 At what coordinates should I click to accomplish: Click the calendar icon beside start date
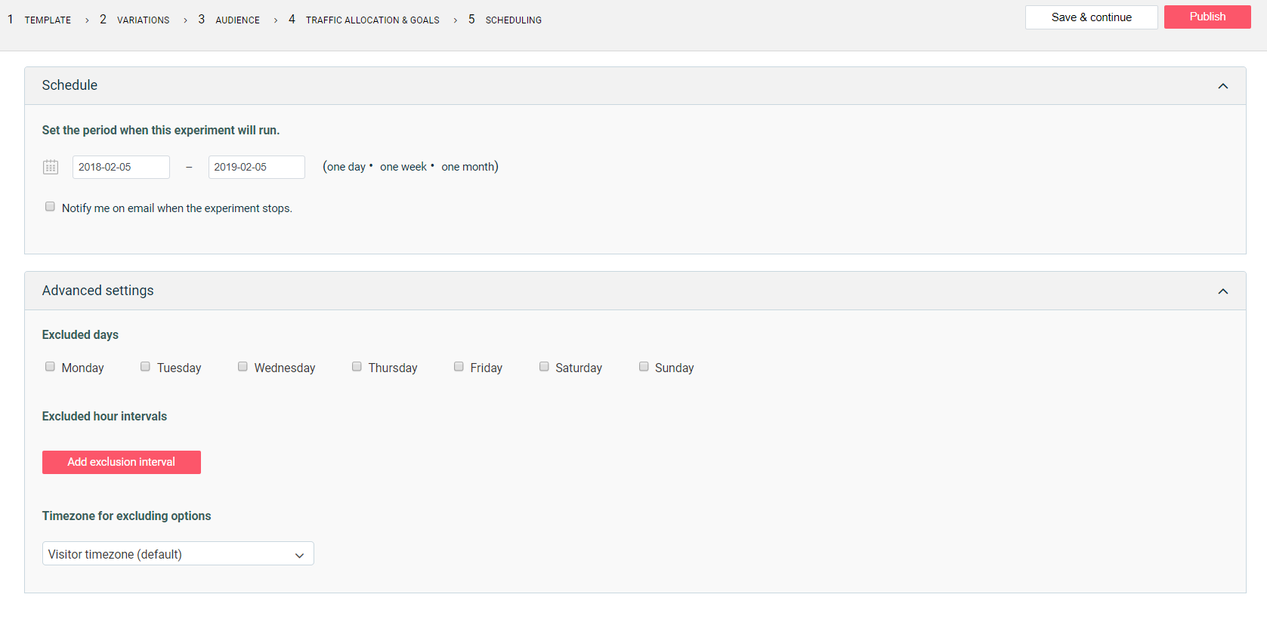point(51,167)
